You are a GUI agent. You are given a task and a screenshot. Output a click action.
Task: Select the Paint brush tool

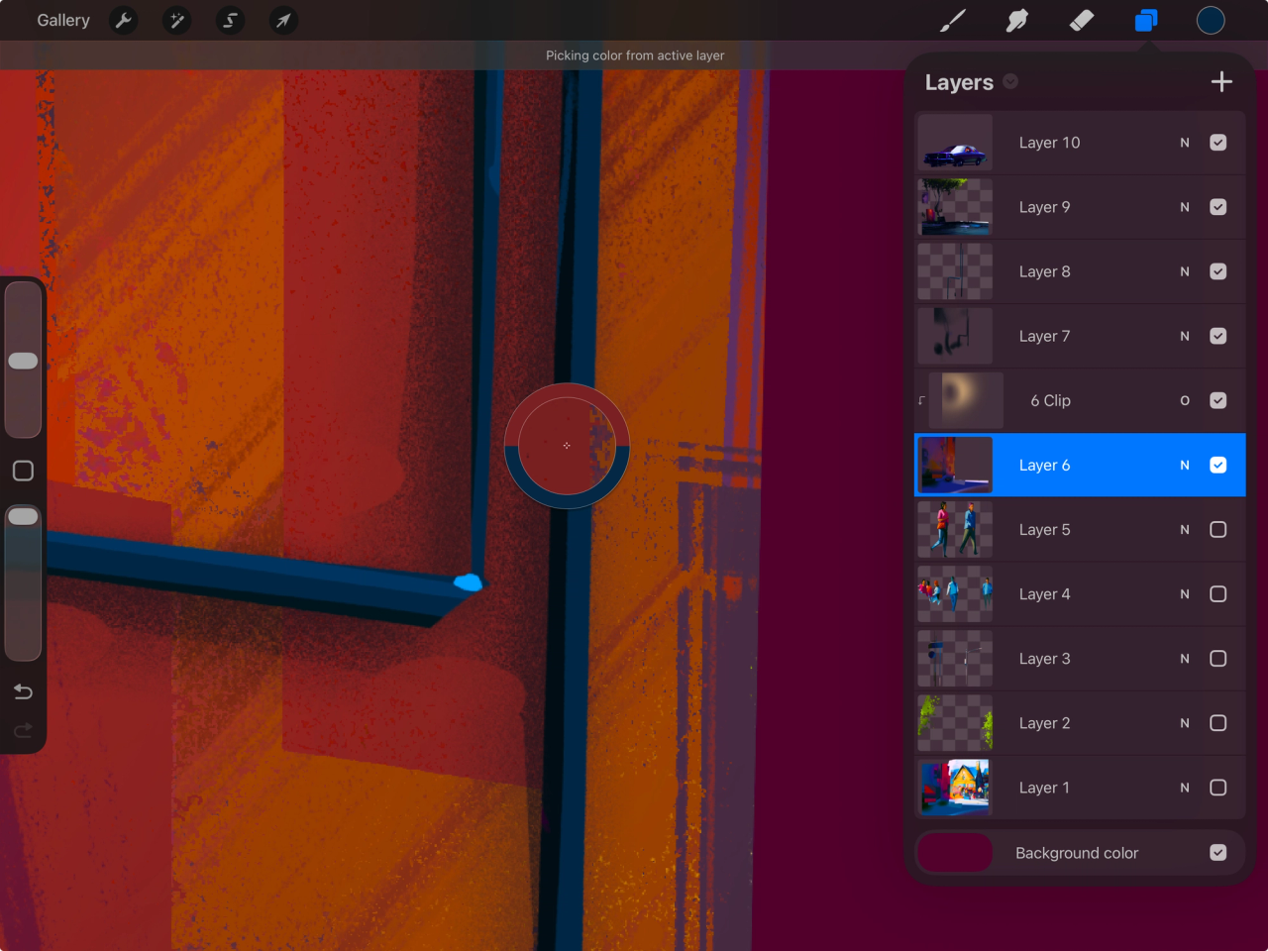(953, 20)
